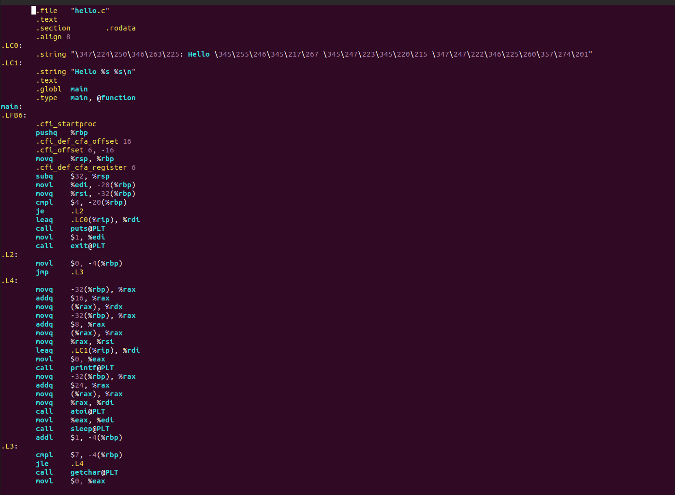Click the subq $32, %rsp instruction
675x495 pixels.
[73, 176]
